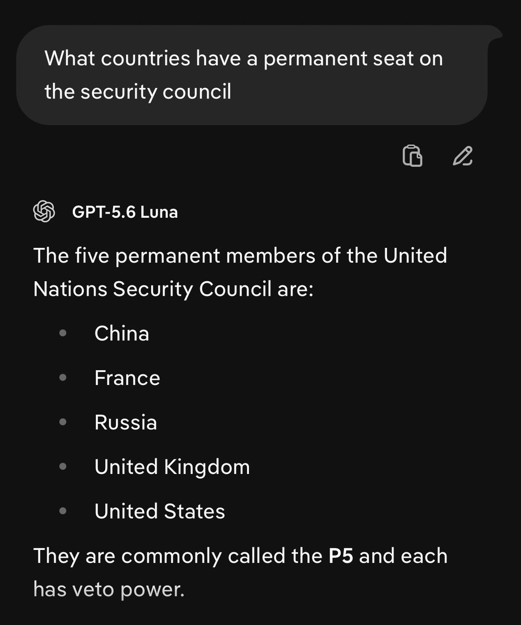This screenshot has height=625, width=521.
Task: Tap the line starting "The five permanent members"
Action: (240, 256)
